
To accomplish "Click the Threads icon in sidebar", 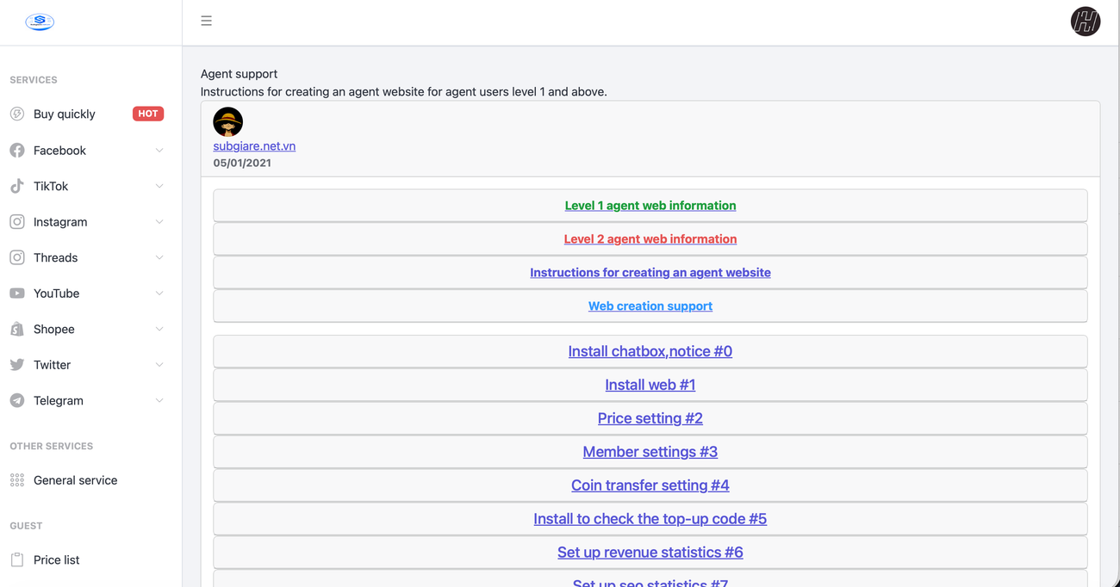I will click(17, 257).
